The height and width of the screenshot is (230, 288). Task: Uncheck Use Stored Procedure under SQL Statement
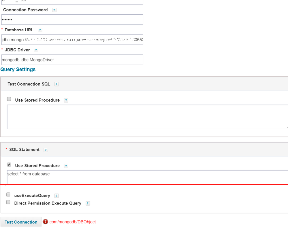tap(9, 165)
